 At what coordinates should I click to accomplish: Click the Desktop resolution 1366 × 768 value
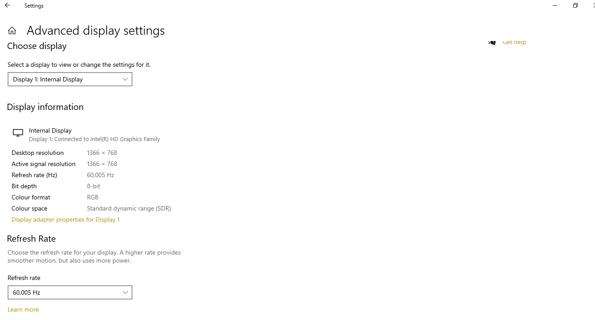(102, 153)
